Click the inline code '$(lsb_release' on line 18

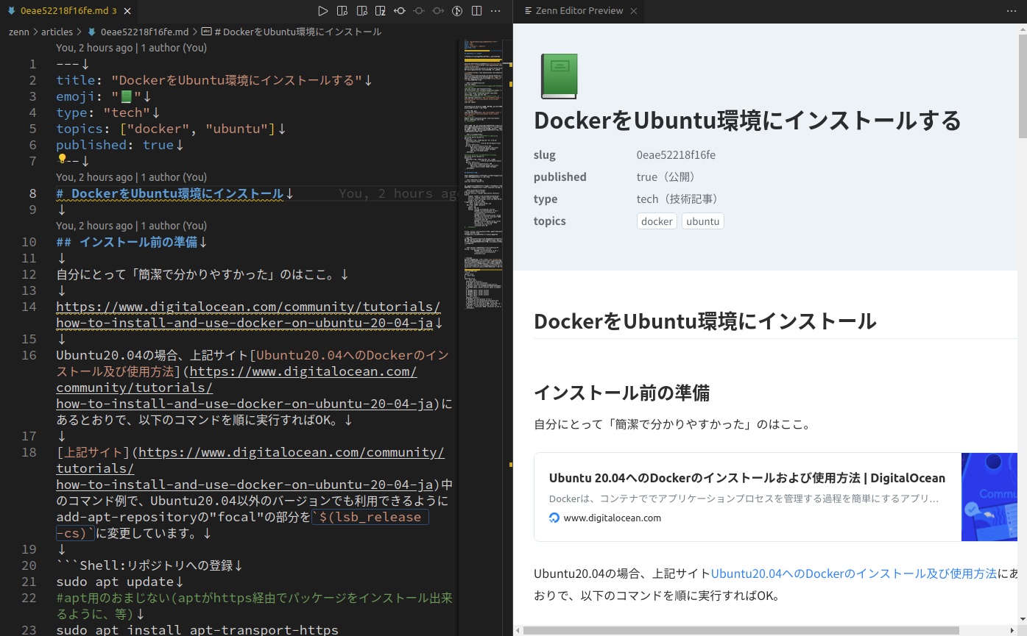tap(370, 517)
